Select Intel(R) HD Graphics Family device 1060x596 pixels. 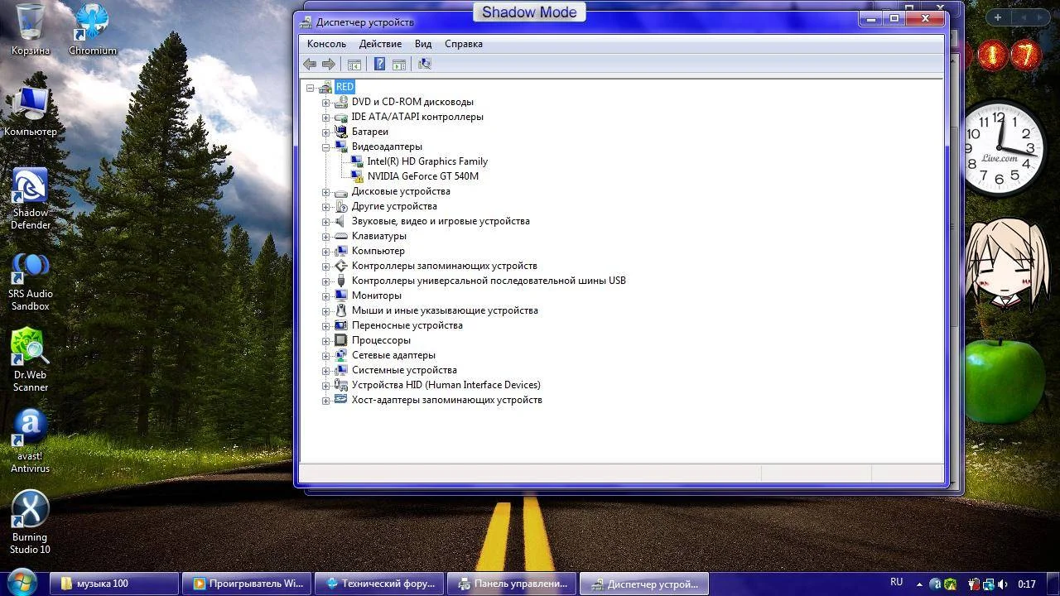pos(427,161)
